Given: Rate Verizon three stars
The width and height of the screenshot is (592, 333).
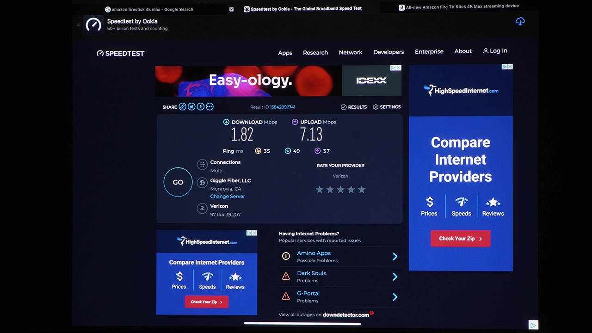Looking at the screenshot, I should (341, 190).
